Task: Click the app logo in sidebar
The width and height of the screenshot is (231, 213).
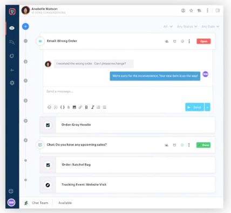Action: pyautogui.click(x=12, y=11)
